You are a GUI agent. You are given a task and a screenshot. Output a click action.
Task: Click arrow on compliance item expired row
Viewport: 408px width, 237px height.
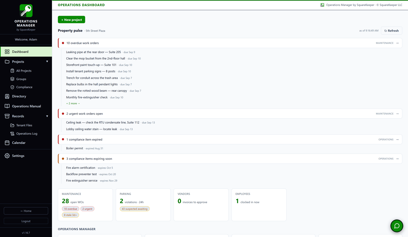397,139
